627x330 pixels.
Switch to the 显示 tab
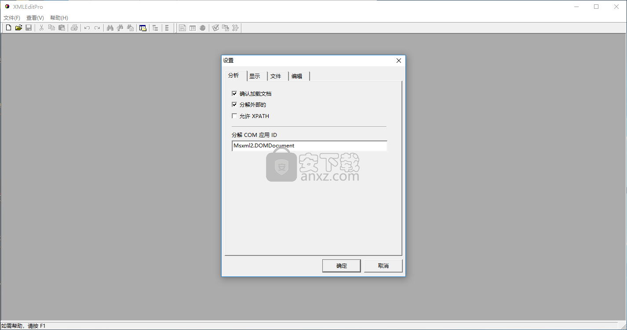click(x=257, y=76)
